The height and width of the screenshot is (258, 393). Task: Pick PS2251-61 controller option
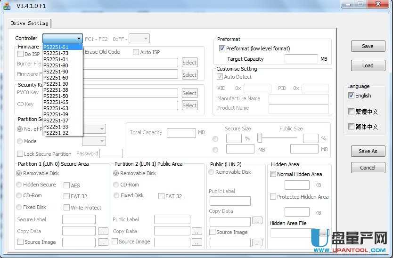pyautogui.click(x=56, y=47)
